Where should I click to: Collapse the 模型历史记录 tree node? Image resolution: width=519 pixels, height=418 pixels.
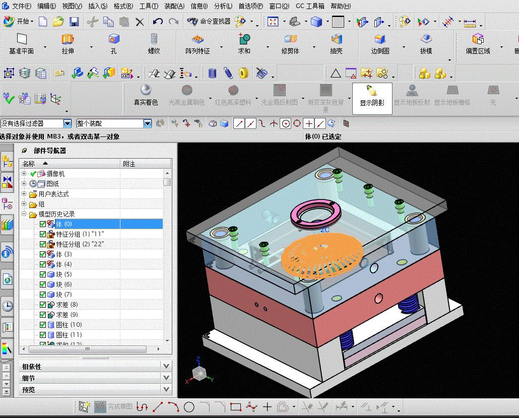pyautogui.click(x=24, y=214)
